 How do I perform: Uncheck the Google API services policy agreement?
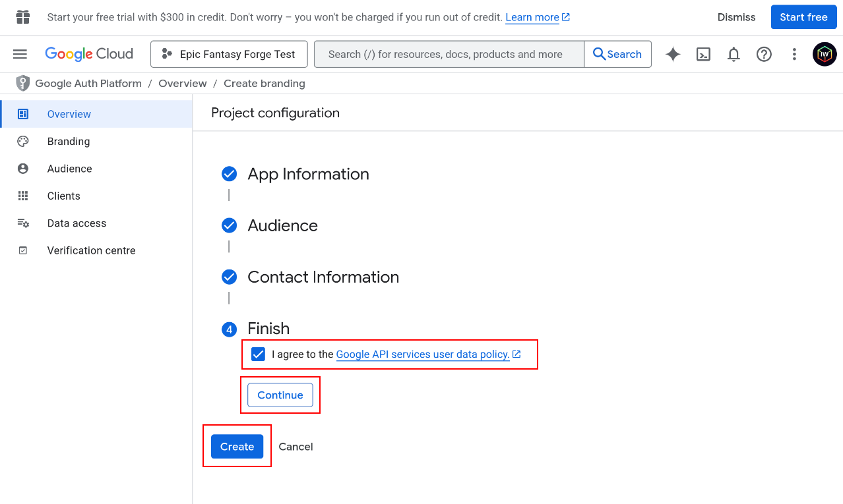click(257, 354)
